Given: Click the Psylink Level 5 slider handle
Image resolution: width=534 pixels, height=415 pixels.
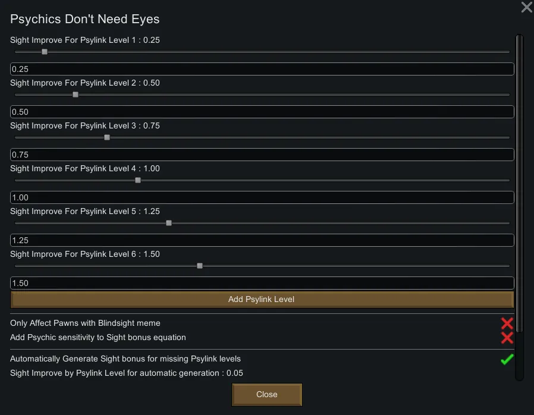Looking at the screenshot, I should point(169,223).
